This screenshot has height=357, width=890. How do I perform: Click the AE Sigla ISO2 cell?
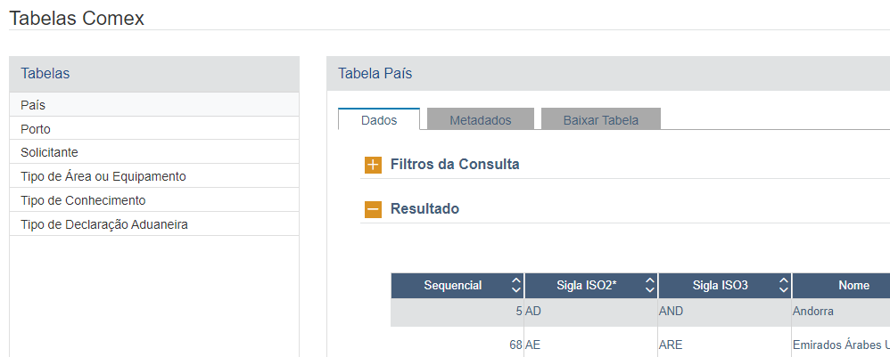click(534, 345)
